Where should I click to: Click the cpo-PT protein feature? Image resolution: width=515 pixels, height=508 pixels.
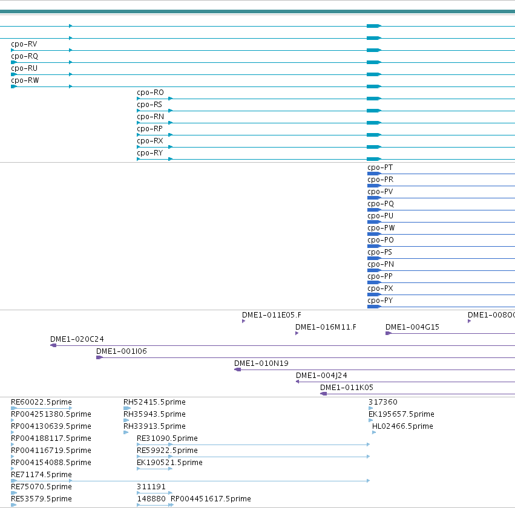click(441, 174)
